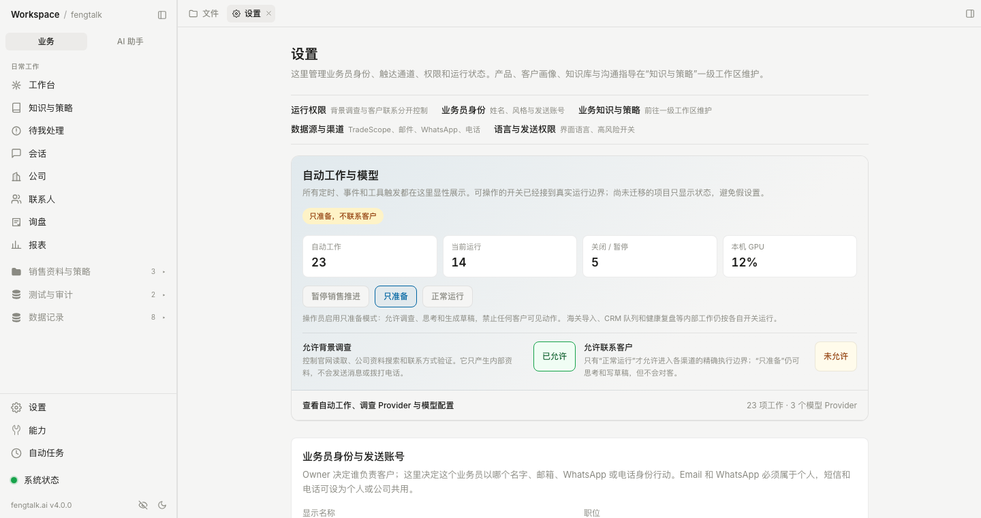
Task: Click the 数据记录 database icon
Action: point(16,318)
